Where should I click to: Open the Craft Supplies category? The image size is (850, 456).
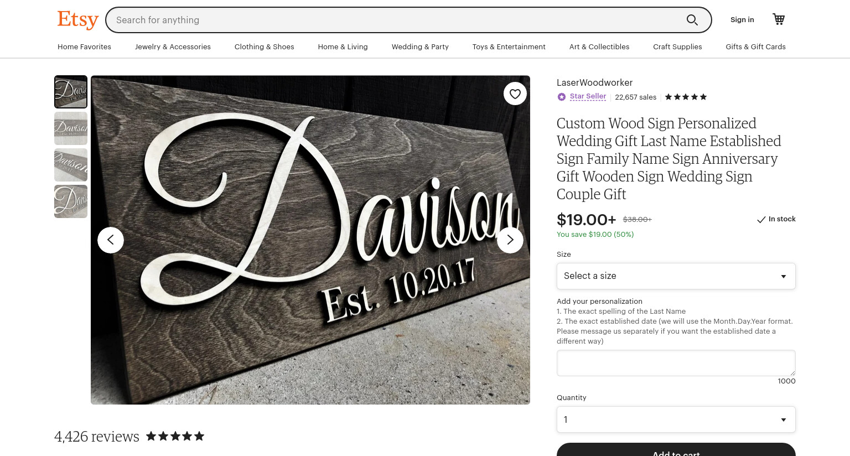coord(677,47)
